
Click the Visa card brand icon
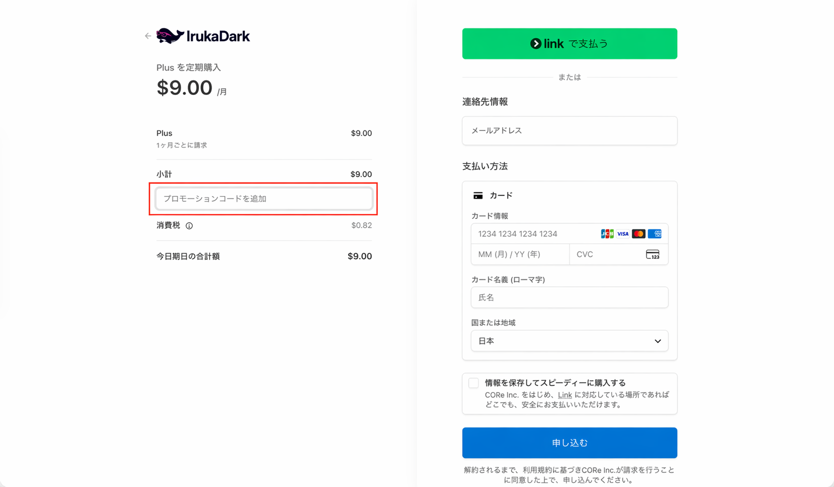622,234
